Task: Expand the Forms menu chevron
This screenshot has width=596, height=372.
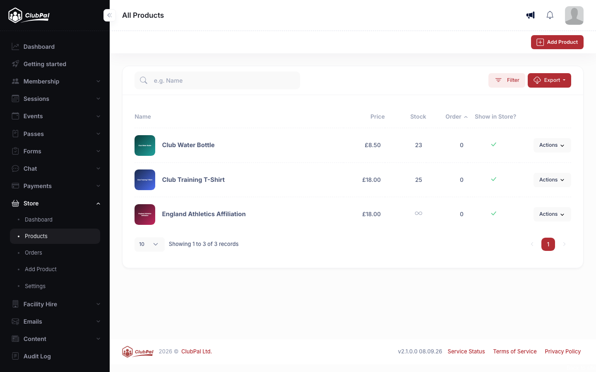Action: click(x=98, y=151)
